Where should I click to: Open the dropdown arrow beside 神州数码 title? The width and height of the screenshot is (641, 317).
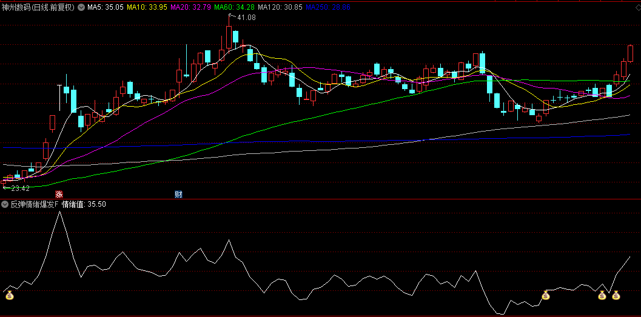(81, 7)
